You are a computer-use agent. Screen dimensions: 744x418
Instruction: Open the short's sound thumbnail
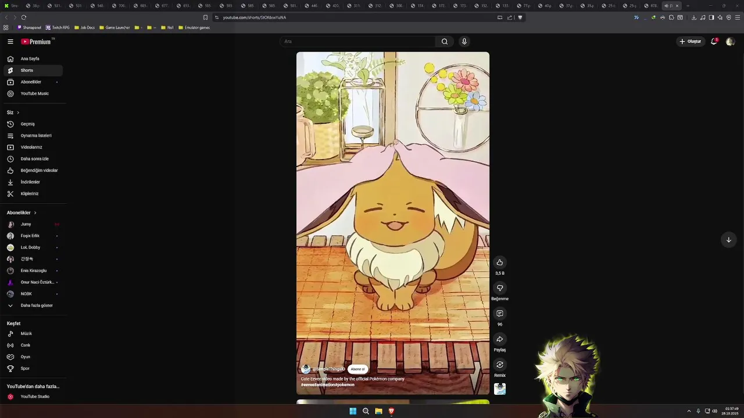[x=500, y=389]
